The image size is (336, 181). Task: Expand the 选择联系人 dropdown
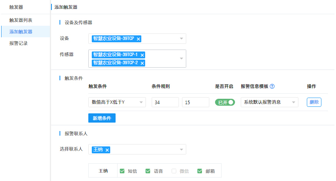point(181,149)
